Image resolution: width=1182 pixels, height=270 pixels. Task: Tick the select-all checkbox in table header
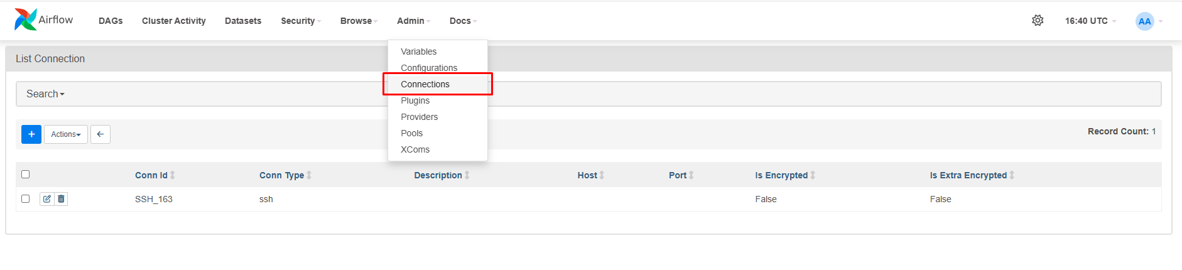[26, 175]
